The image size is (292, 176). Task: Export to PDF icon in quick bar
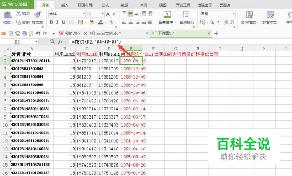(x=18, y=34)
